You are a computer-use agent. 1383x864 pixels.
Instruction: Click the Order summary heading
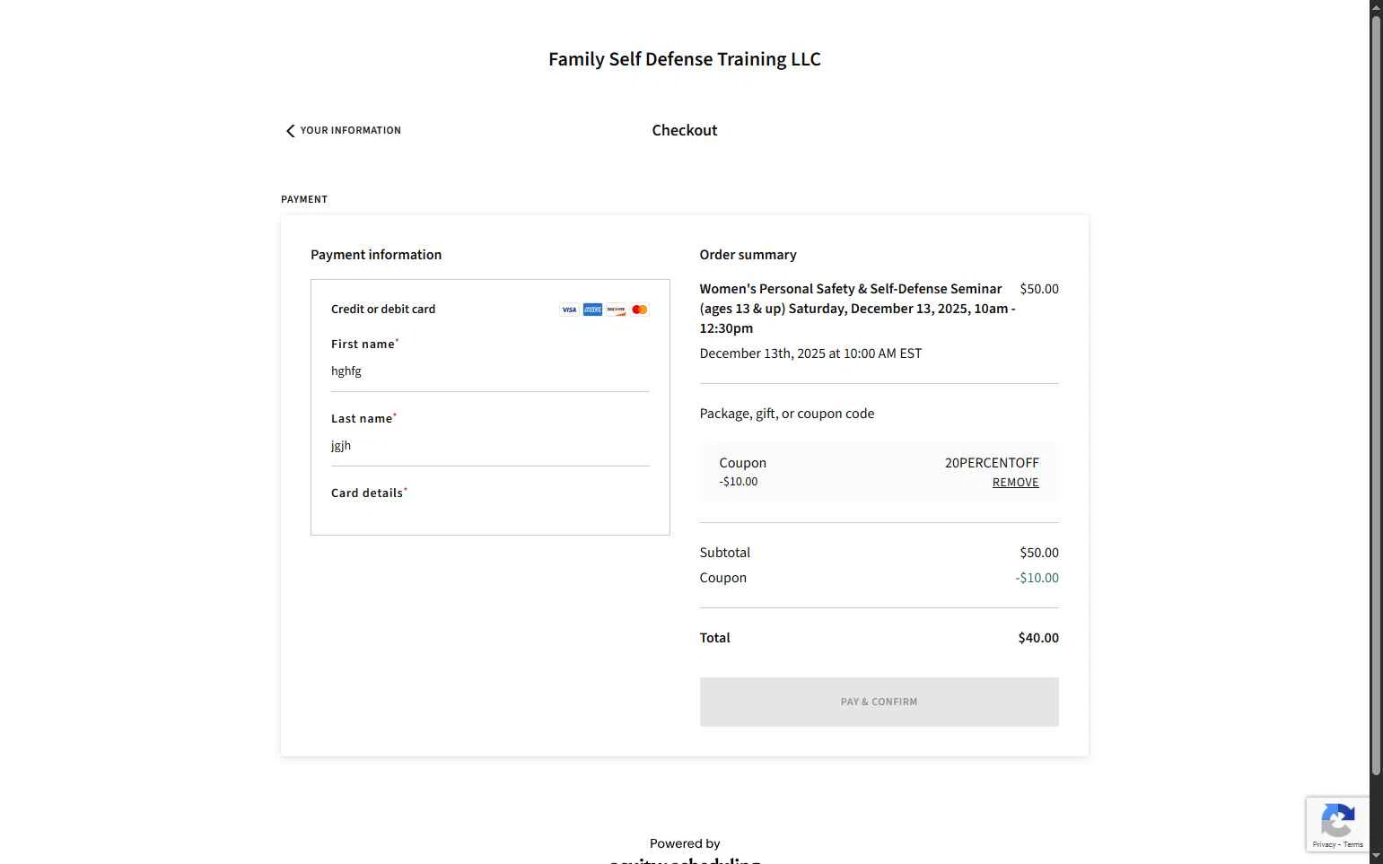tap(748, 255)
